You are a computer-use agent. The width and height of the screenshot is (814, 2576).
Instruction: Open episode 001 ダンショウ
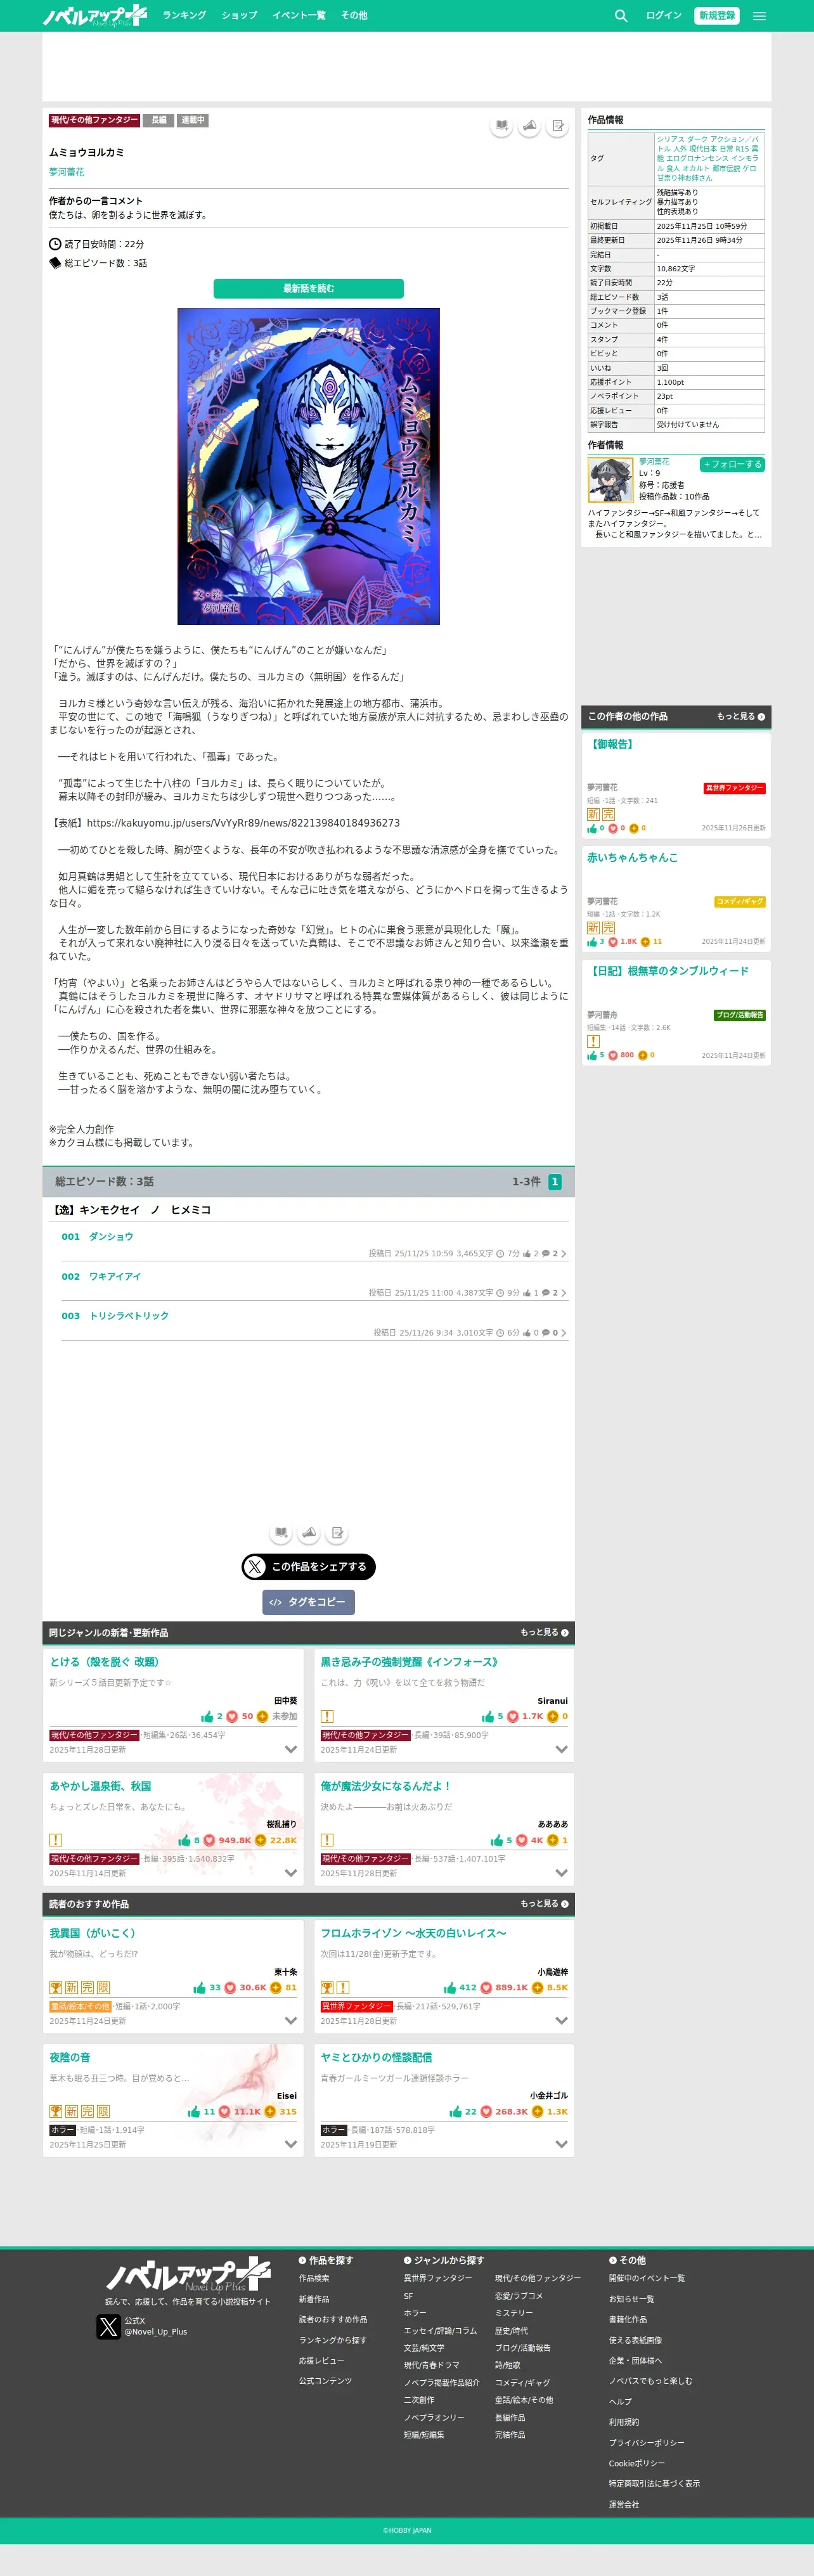click(97, 1237)
